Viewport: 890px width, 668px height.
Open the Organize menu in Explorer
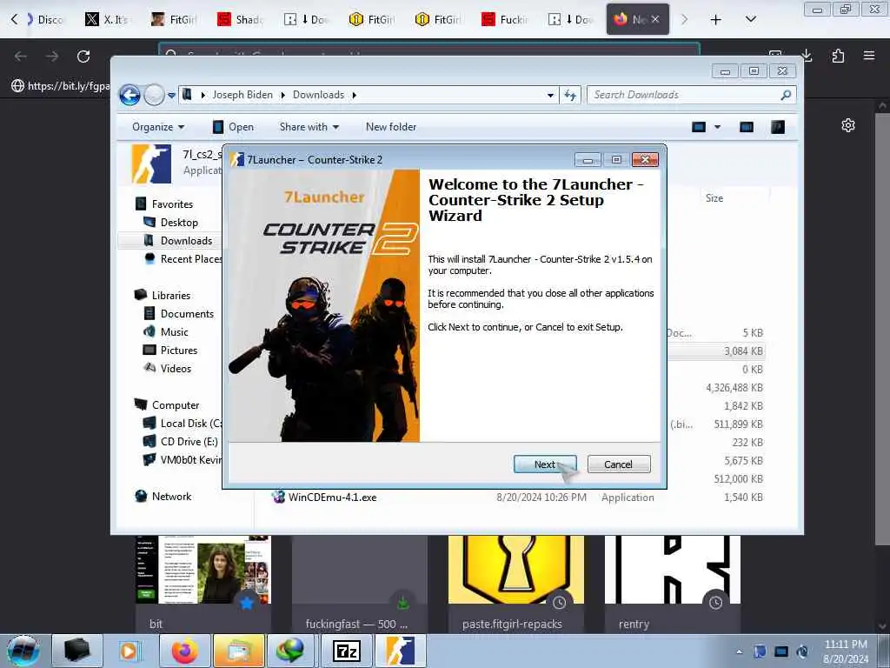coord(158,127)
